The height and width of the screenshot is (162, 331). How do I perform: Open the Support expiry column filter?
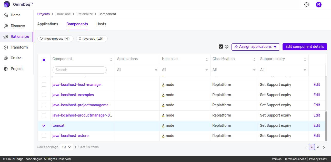pos(305,70)
